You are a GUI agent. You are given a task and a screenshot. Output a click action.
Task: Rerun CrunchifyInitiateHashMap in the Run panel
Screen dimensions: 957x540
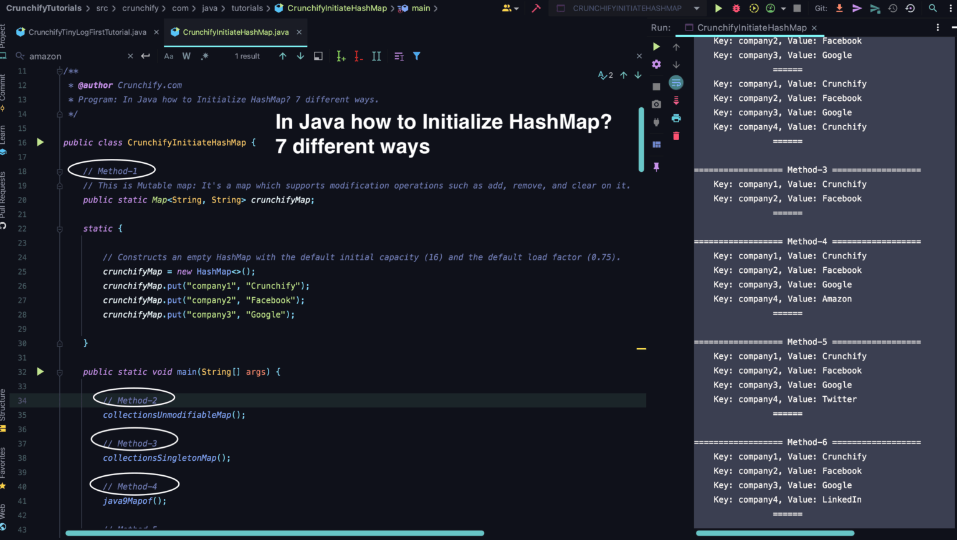(656, 46)
